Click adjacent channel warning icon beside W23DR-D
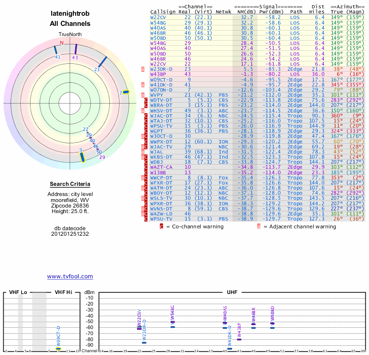 coord(143,69)
